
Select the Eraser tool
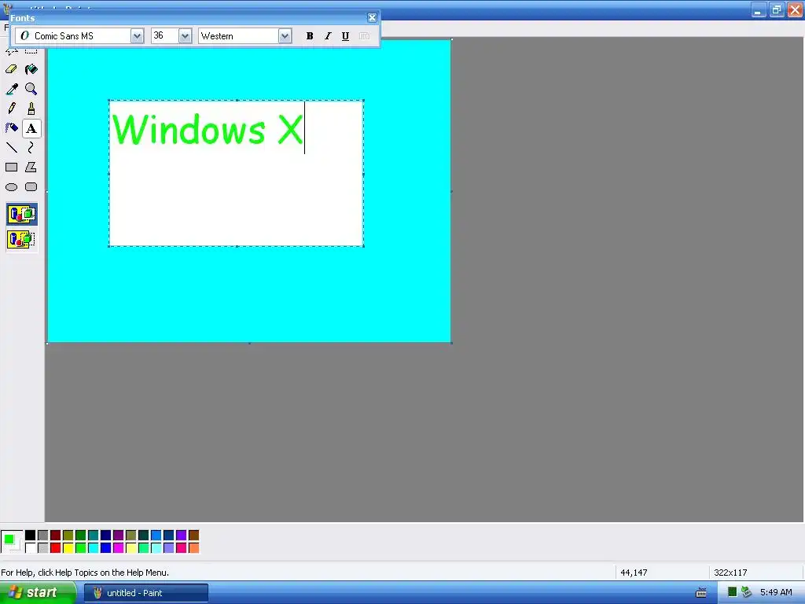(x=11, y=69)
